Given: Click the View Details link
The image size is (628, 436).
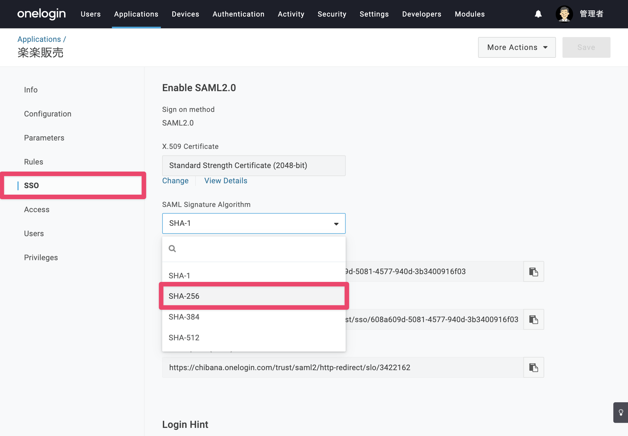Looking at the screenshot, I should [x=226, y=181].
